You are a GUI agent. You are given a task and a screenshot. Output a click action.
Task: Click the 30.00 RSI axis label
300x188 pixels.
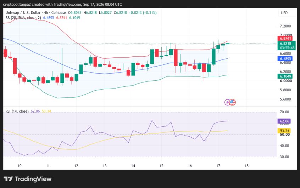(x=284, y=157)
